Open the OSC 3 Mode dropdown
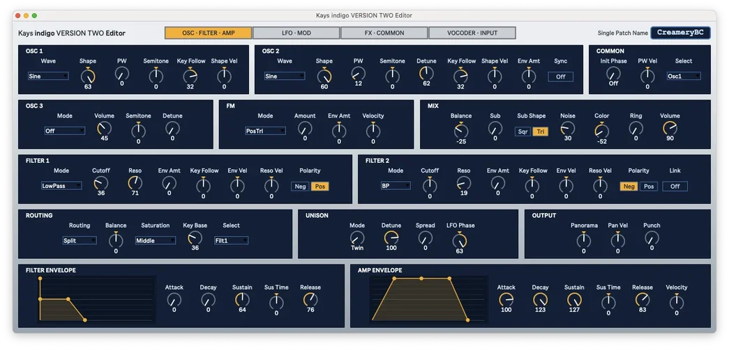The width and height of the screenshot is (729, 348). coord(65,131)
